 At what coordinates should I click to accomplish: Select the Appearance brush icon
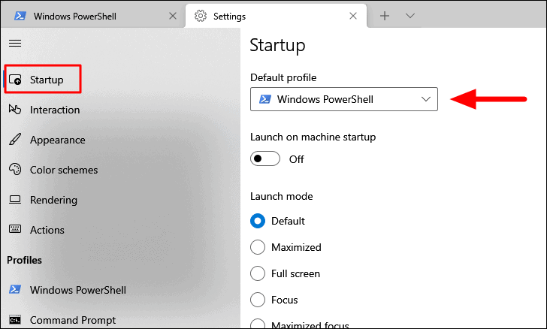(x=15, y=140)
